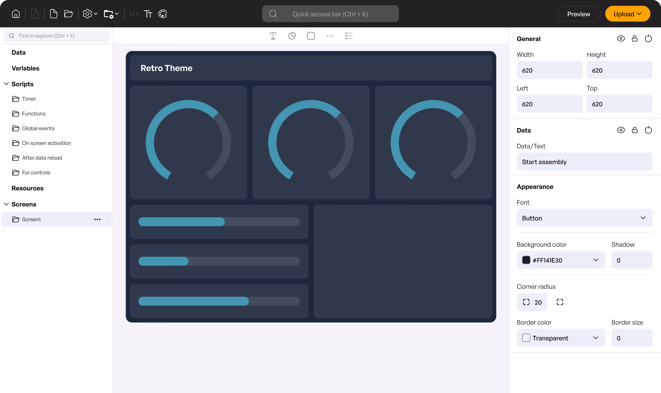Image resolution: width=661 pixels, height=393 pixels.
Task: Click the Preview button
Action: (579, 14)
